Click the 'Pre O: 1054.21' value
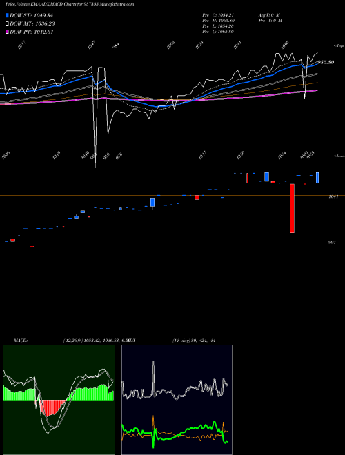 coord(218,14)
